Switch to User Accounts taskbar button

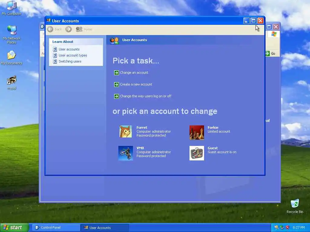click(104, 228)
